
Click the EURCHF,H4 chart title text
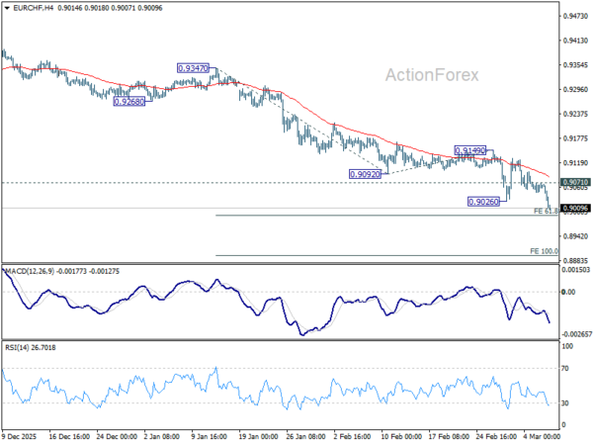(33, 8)
